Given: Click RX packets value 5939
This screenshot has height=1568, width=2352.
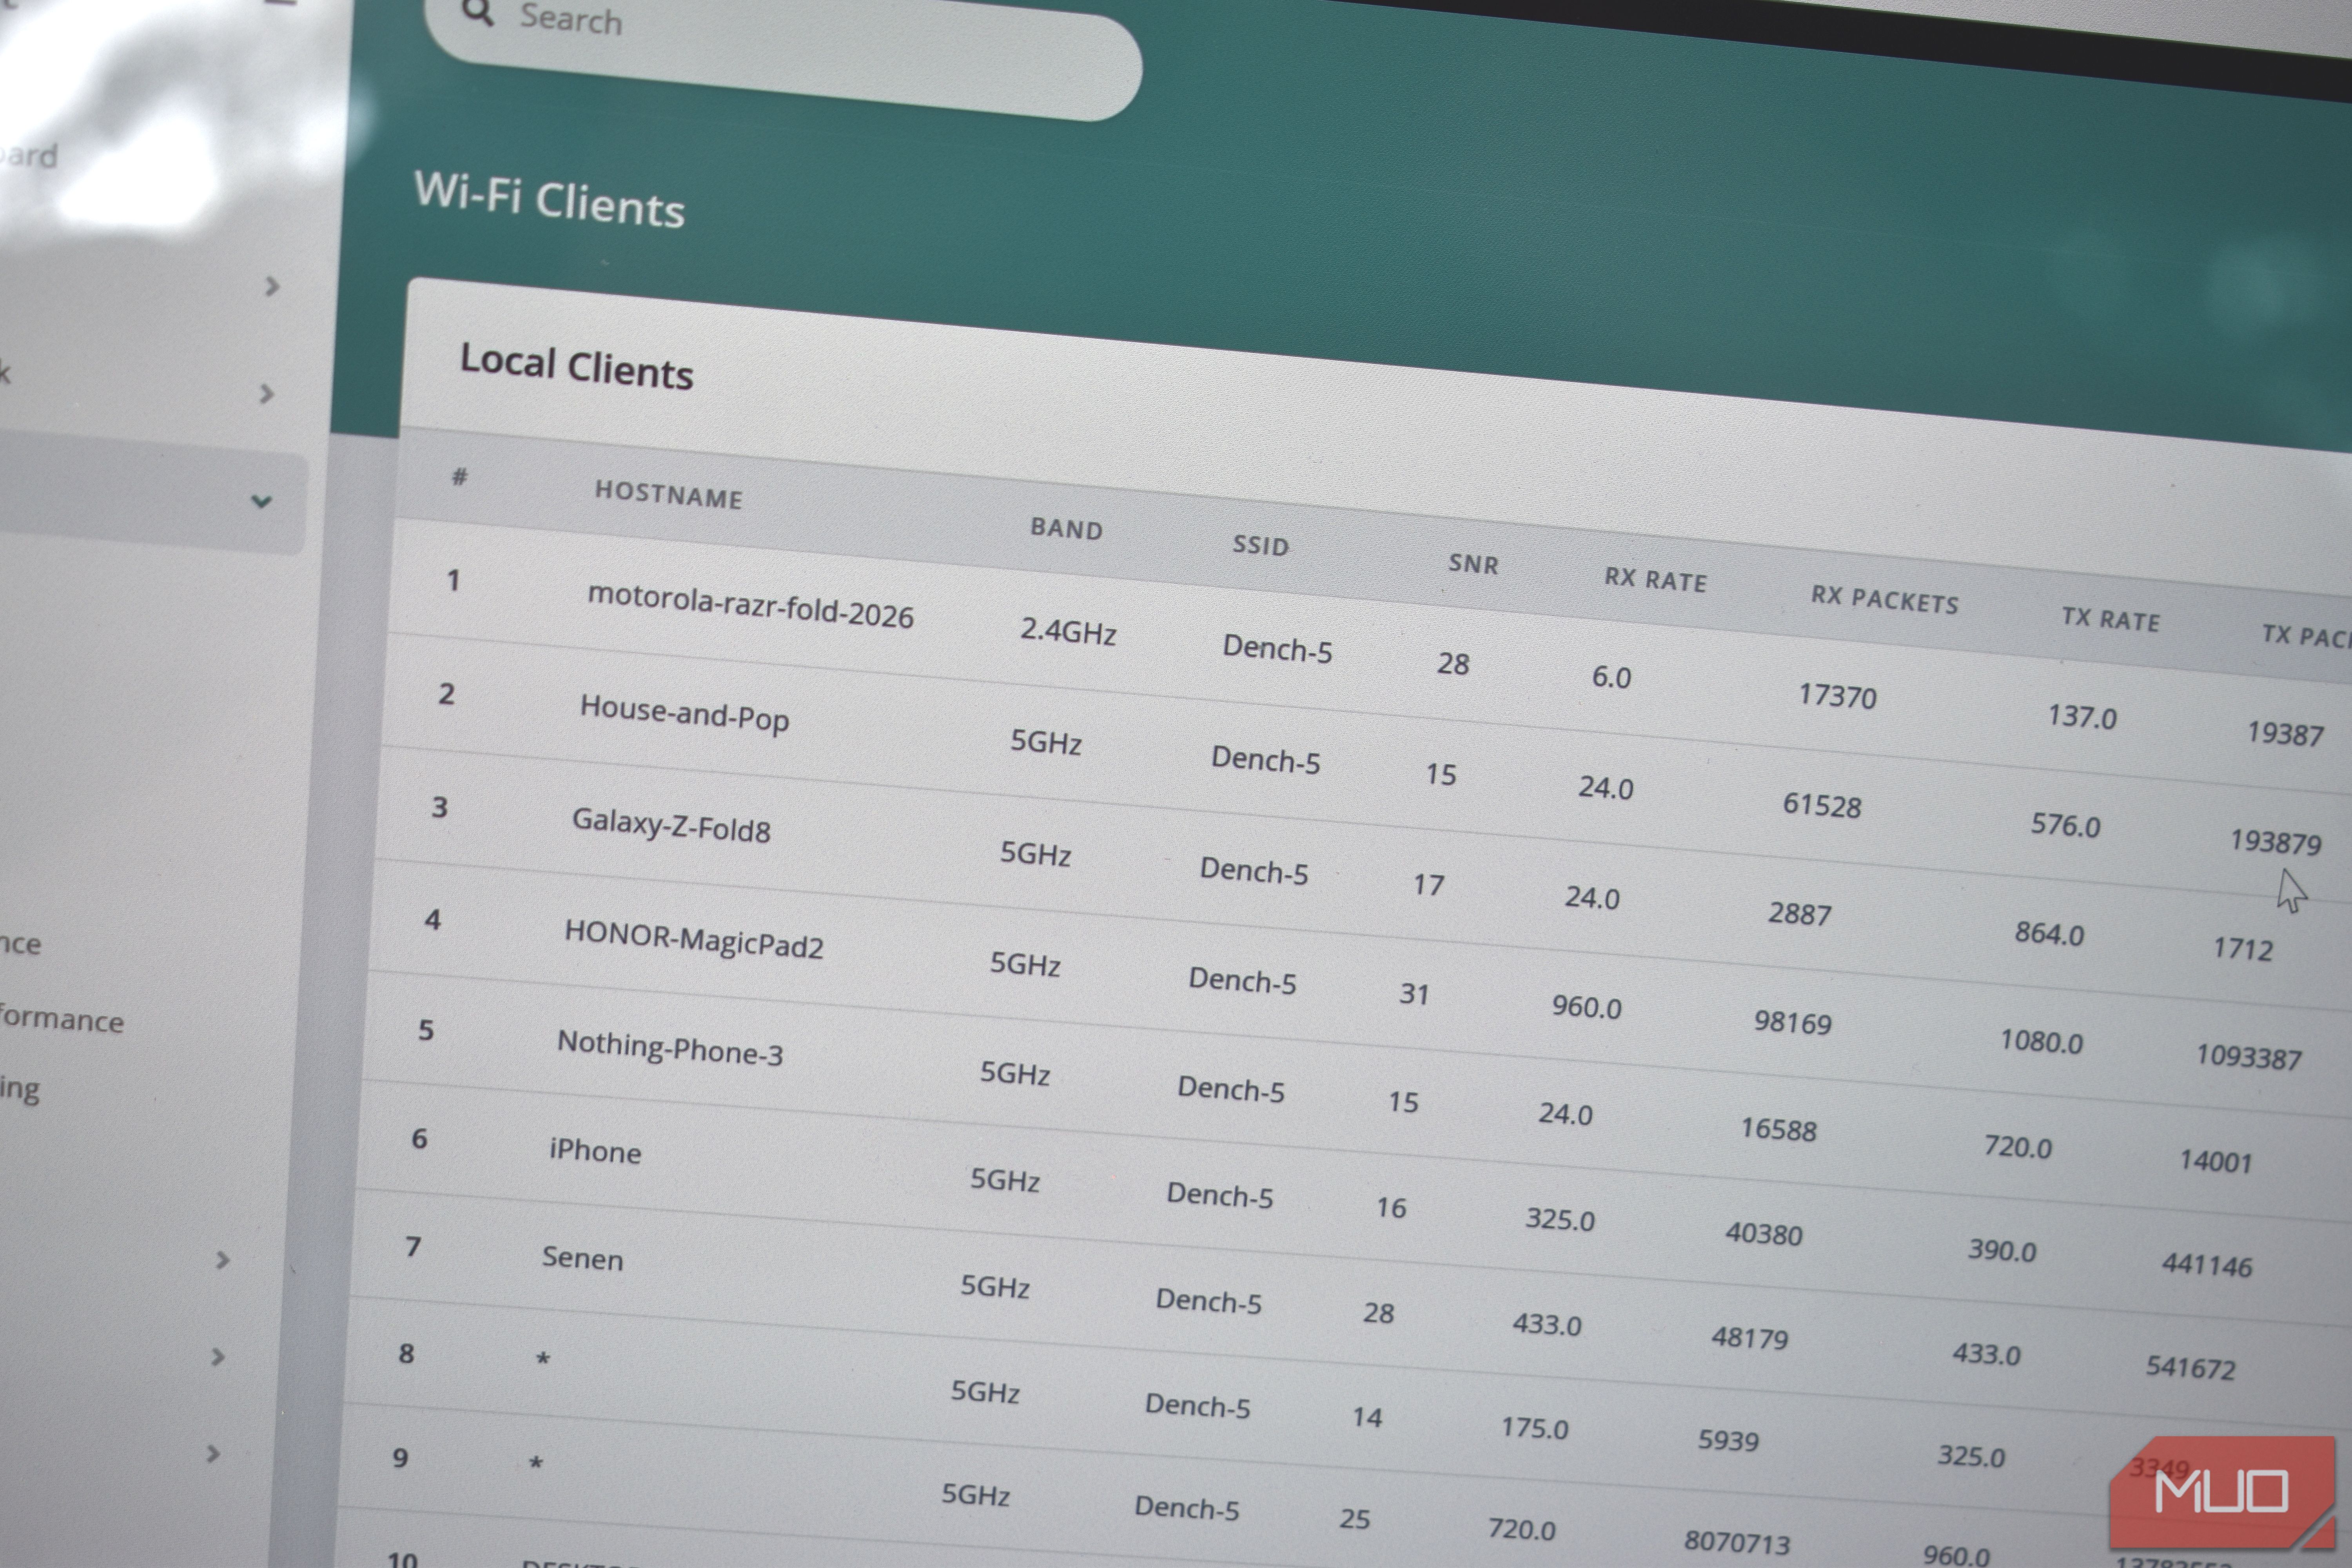Looking at the screenshot, I should click(1728, 1441).
